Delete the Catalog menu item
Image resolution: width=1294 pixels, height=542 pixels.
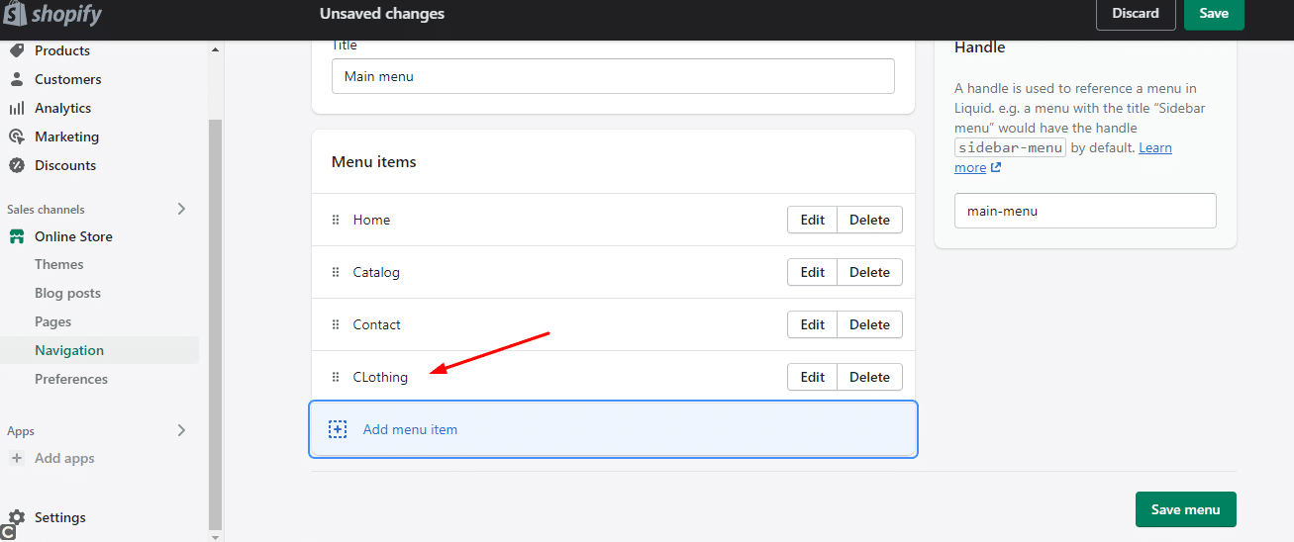click(869, 272)
